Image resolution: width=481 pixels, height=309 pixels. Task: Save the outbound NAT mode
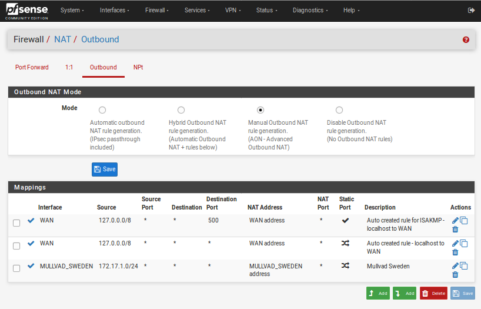coord(105,170)
